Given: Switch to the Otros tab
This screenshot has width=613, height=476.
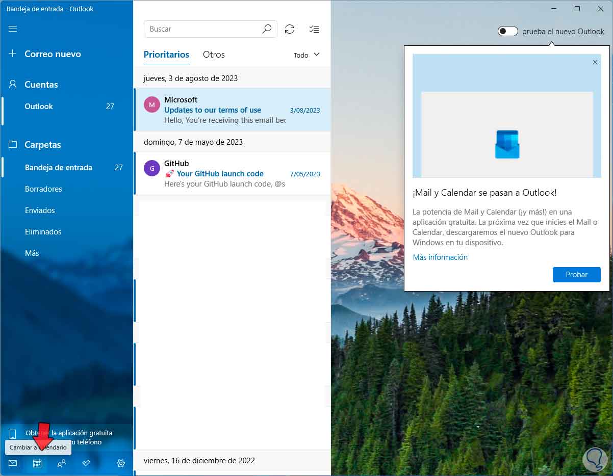Looking at the screenshot, I should pos(214,55).
